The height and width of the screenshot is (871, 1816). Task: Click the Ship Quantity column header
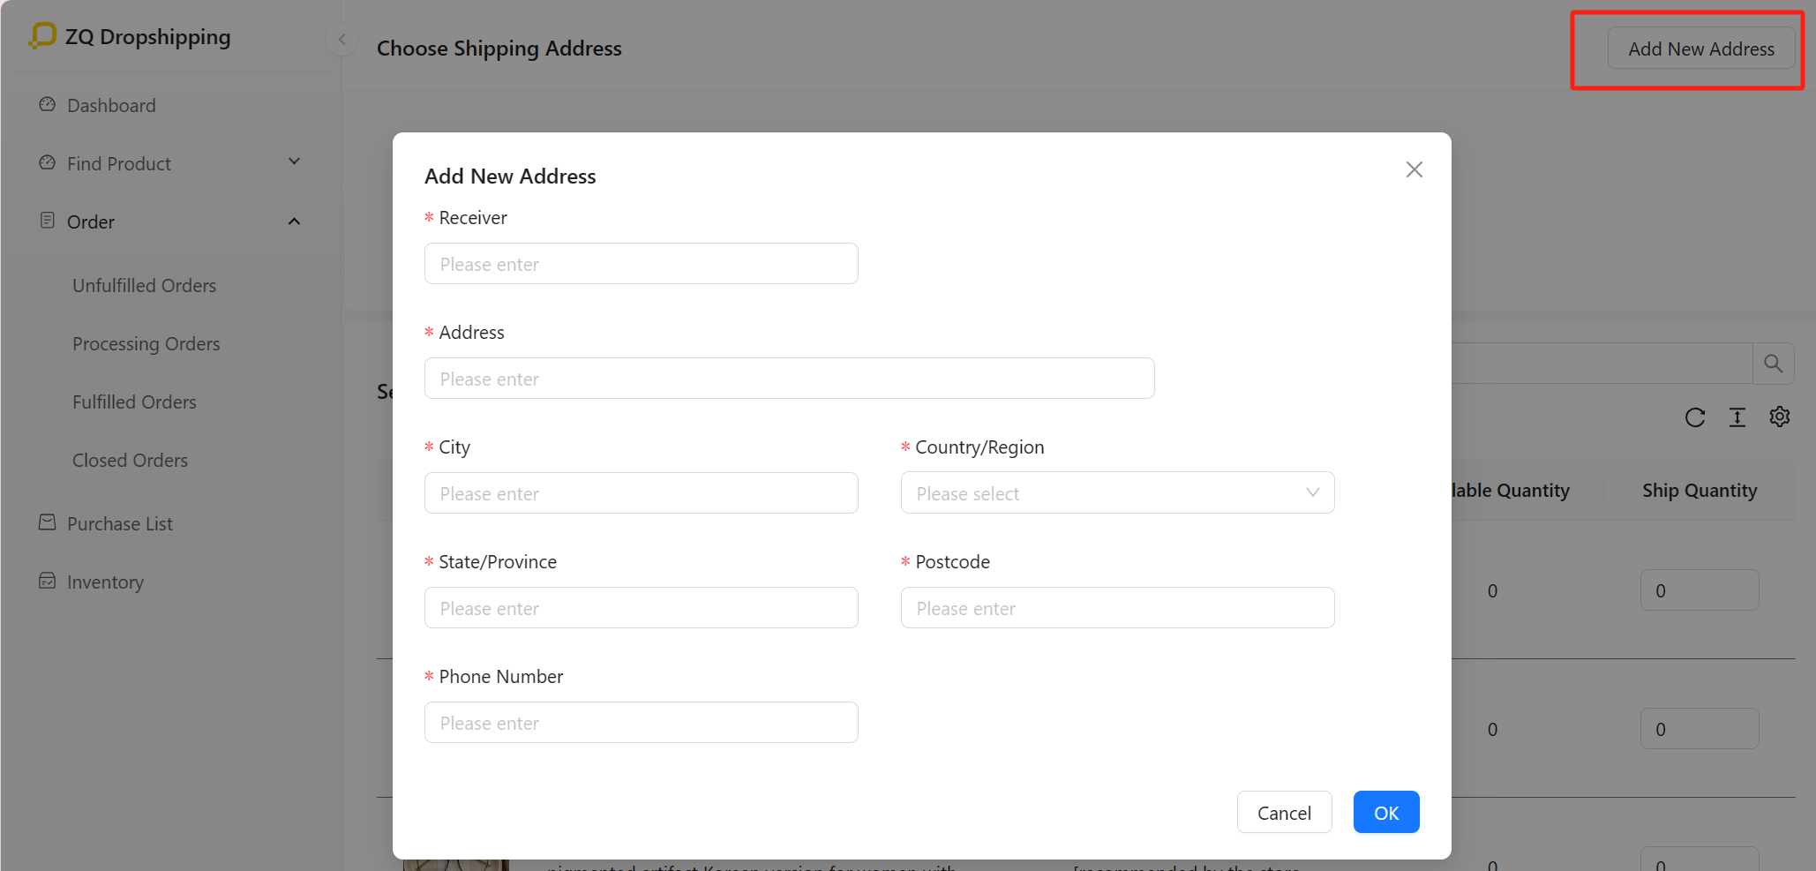(x=1700, y=491)
